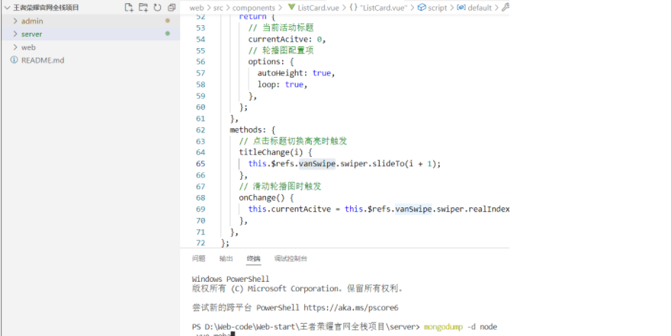Click the methods: { line
The width and height of the screenshot is (671, 336).
pos(252,130)
